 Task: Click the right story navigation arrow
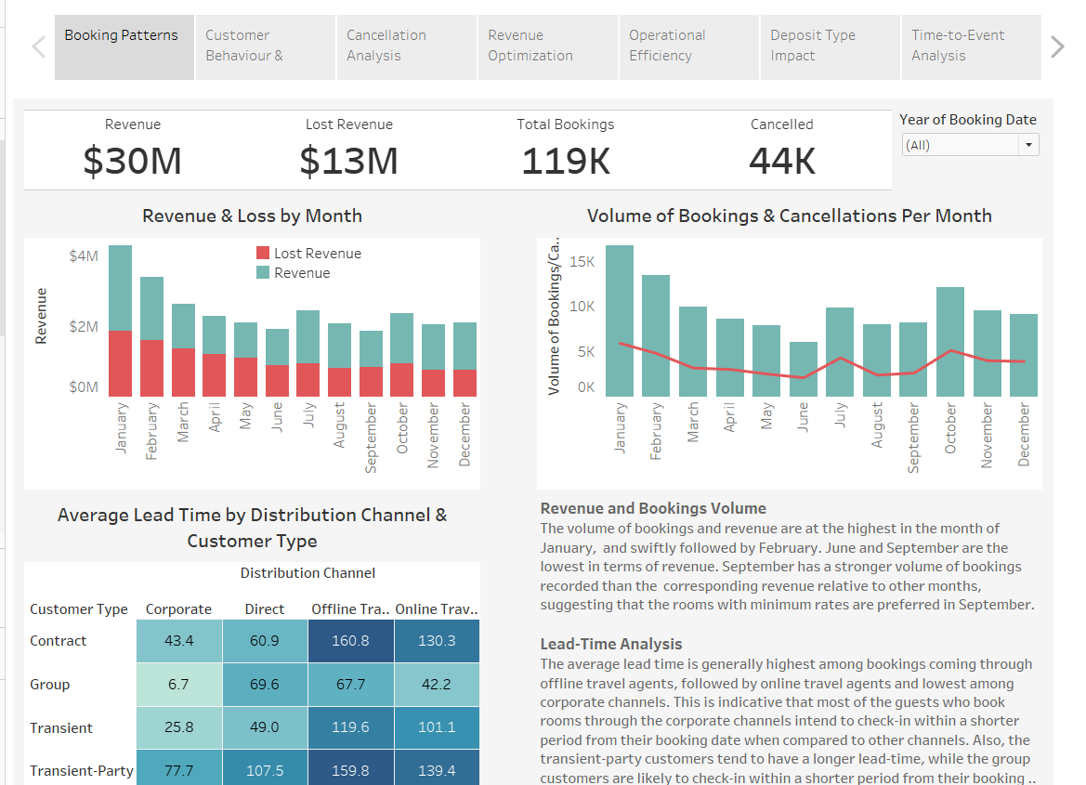(1056, 46)
